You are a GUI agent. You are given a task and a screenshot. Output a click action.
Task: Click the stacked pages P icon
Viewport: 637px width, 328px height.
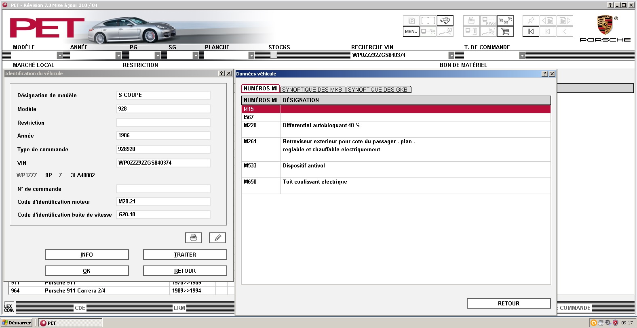[411, 21]
